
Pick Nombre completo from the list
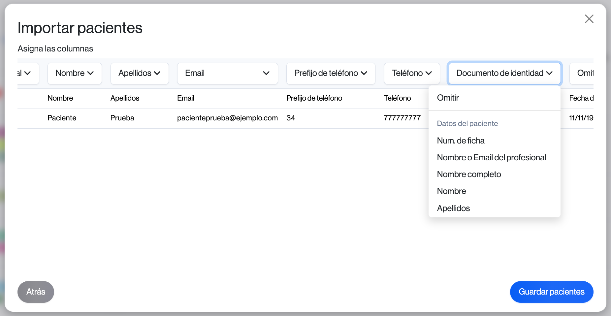click(x=469, y=174)
